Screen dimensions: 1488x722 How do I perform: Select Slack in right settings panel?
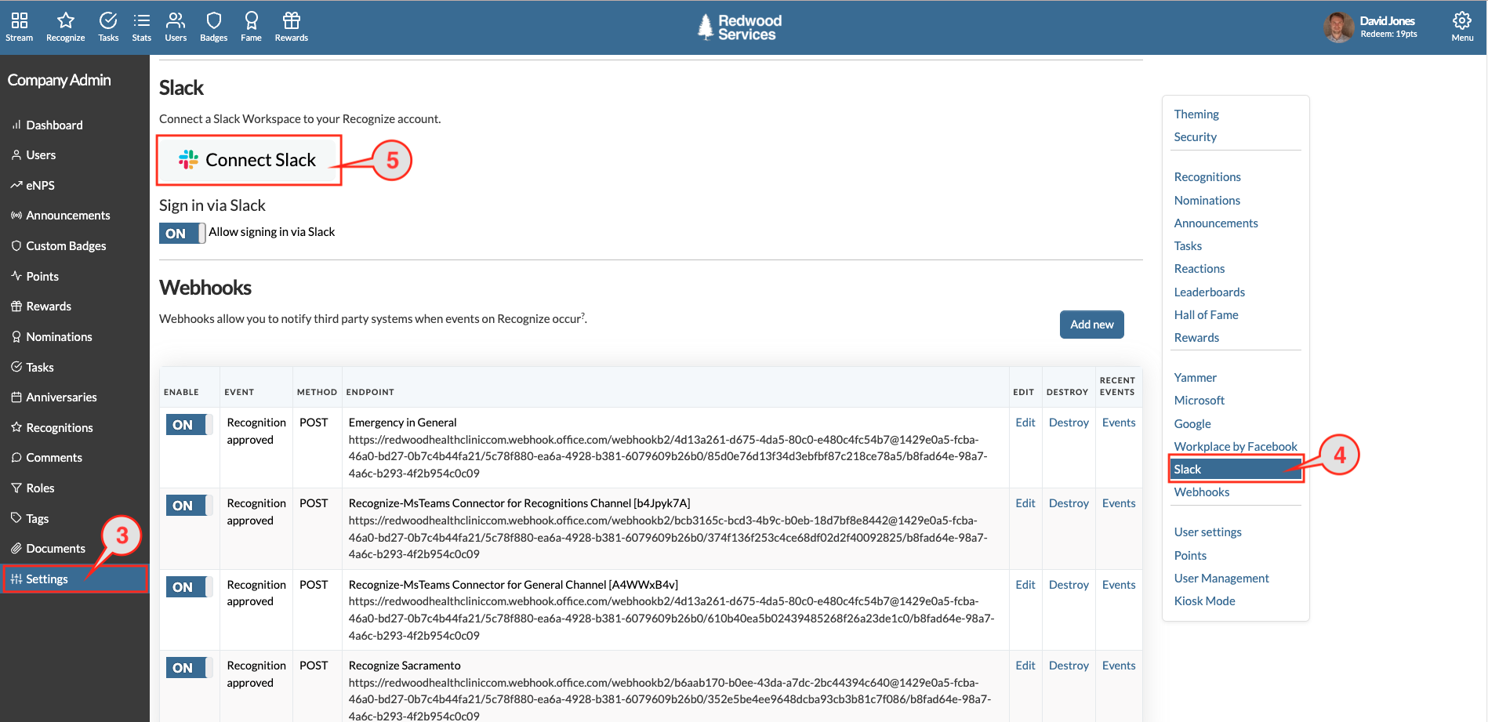pyautogui.click(x=1235, y=470)
